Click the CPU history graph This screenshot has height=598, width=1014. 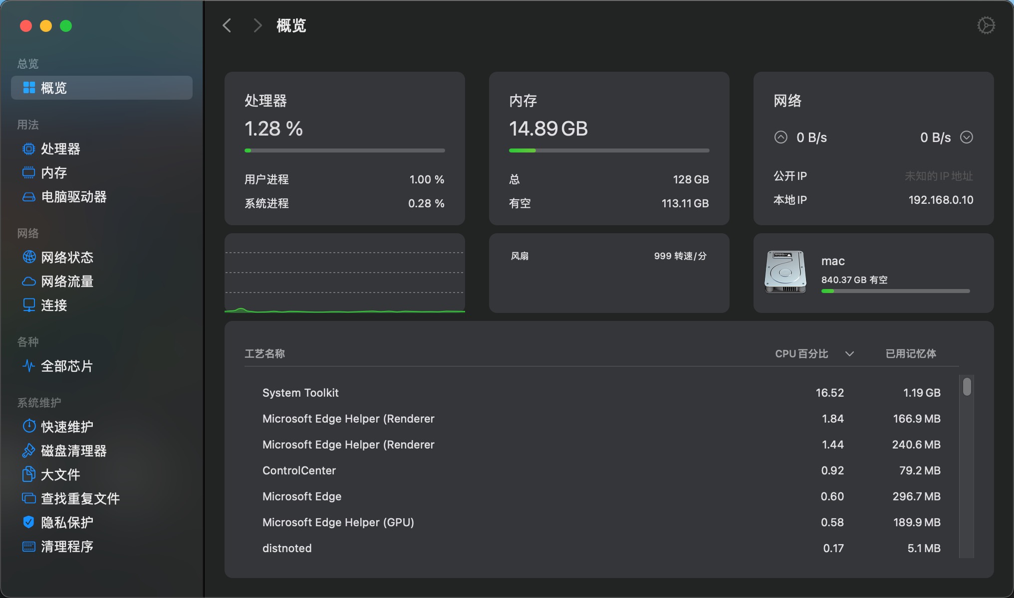point(345,273)
